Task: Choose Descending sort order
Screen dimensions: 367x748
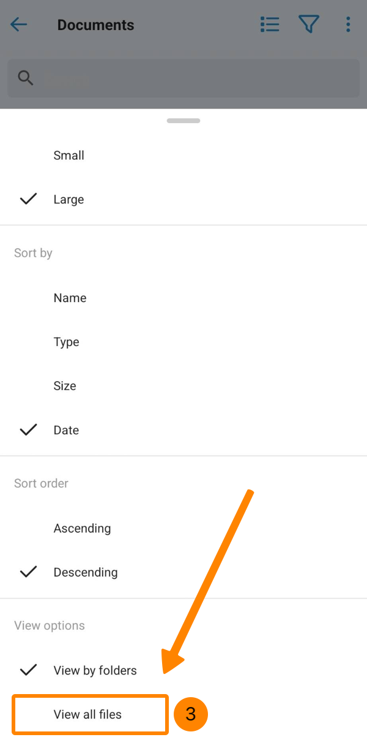Action: tap(86, 572)
